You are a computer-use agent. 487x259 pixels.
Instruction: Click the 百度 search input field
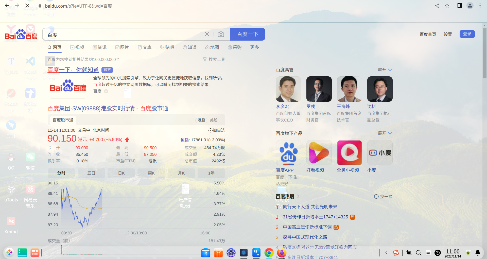(124, 34)
